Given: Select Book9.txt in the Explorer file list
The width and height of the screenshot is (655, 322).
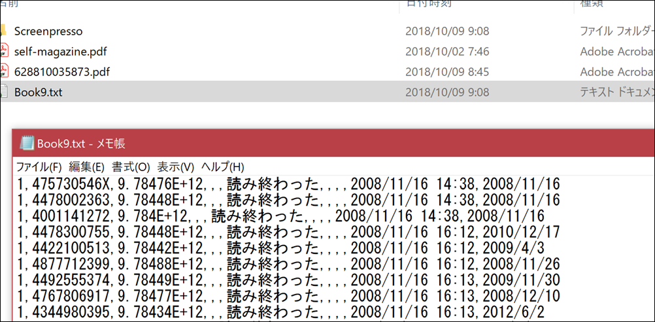Looking at the screenshot, I should (38, 92).
